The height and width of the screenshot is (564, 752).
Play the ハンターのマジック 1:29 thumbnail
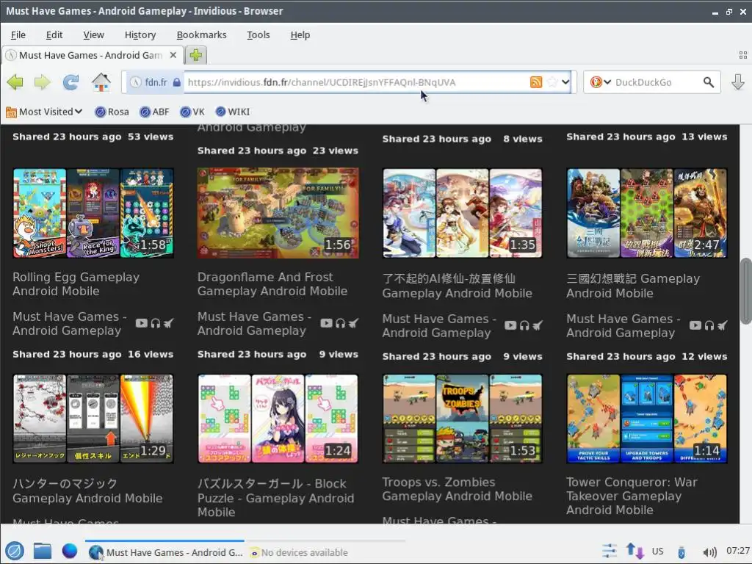coord(93,419)
